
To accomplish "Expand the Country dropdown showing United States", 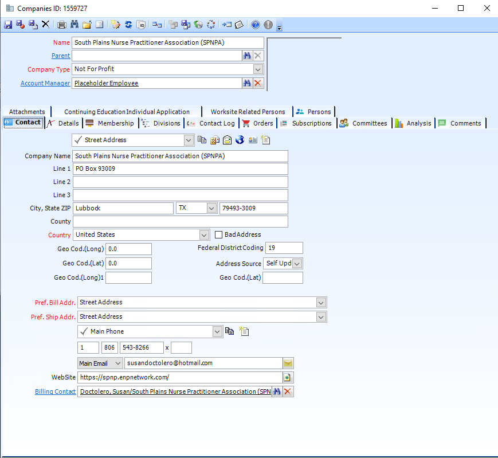I will click(x=203, y=234).
